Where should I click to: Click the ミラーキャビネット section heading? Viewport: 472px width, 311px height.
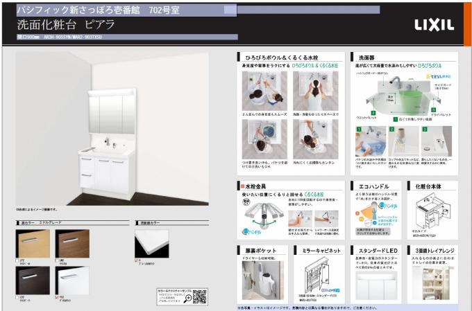coord(321,251)
